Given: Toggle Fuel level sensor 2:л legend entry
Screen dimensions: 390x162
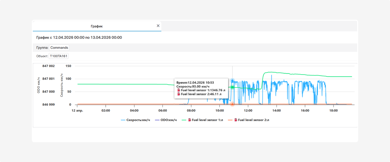Looking at the screenshot, I should [x=249, y=120].
